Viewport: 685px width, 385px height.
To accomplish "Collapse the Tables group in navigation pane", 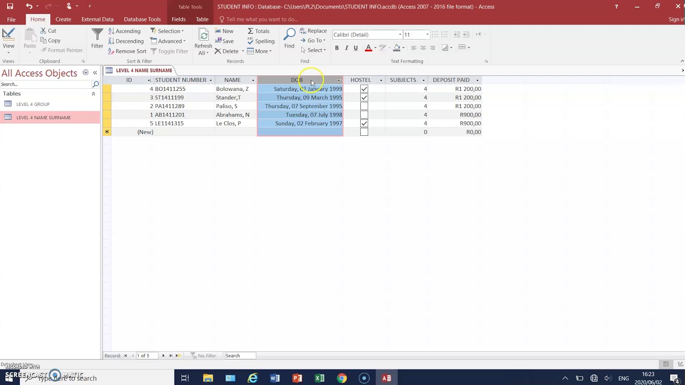I will click(x=93, y=94).
